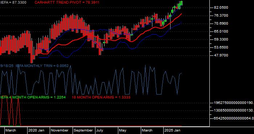Click the 70.6900 price axis value

tap(221, 24)
